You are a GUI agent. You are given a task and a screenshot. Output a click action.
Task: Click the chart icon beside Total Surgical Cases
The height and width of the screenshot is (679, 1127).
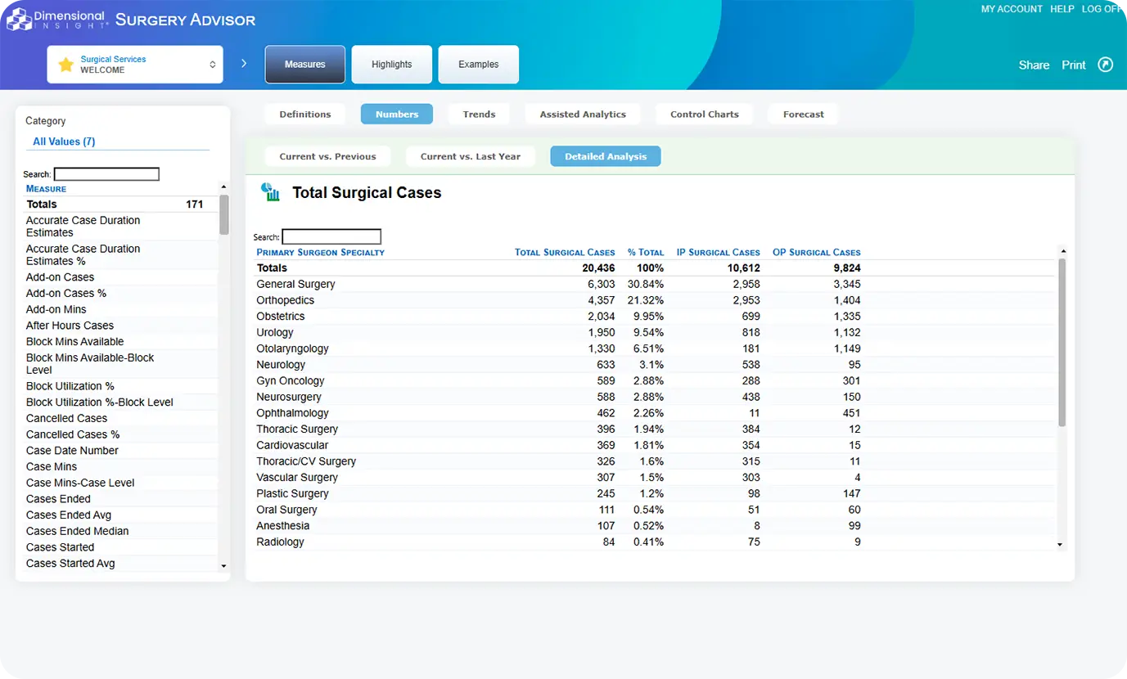(270, 192)
